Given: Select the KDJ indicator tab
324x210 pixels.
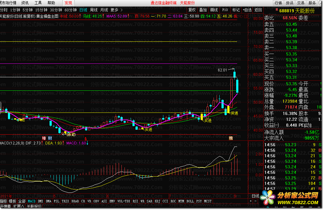Looking at the screenshot, I should pyautogui.click(x=158, y=201).
